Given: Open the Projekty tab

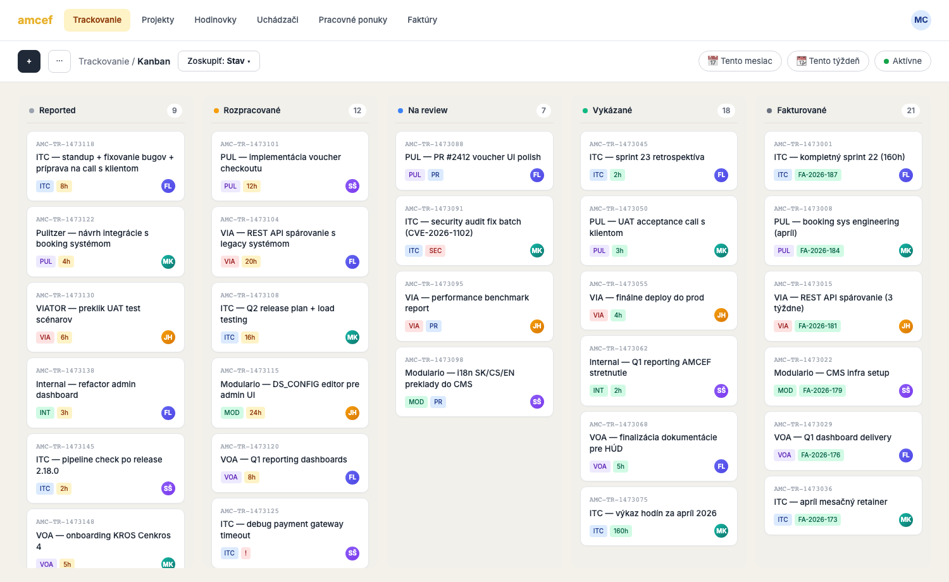Looking at the screenshot, I should pyautogui.click(x=158, y=20).
